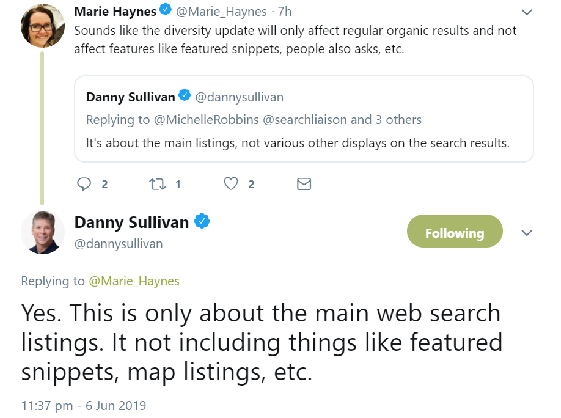Image resolution: width=561 pixels, height=418 pixels.
Task: Expand the chevron menu beside Following button
Action: [x=526, y=233]
